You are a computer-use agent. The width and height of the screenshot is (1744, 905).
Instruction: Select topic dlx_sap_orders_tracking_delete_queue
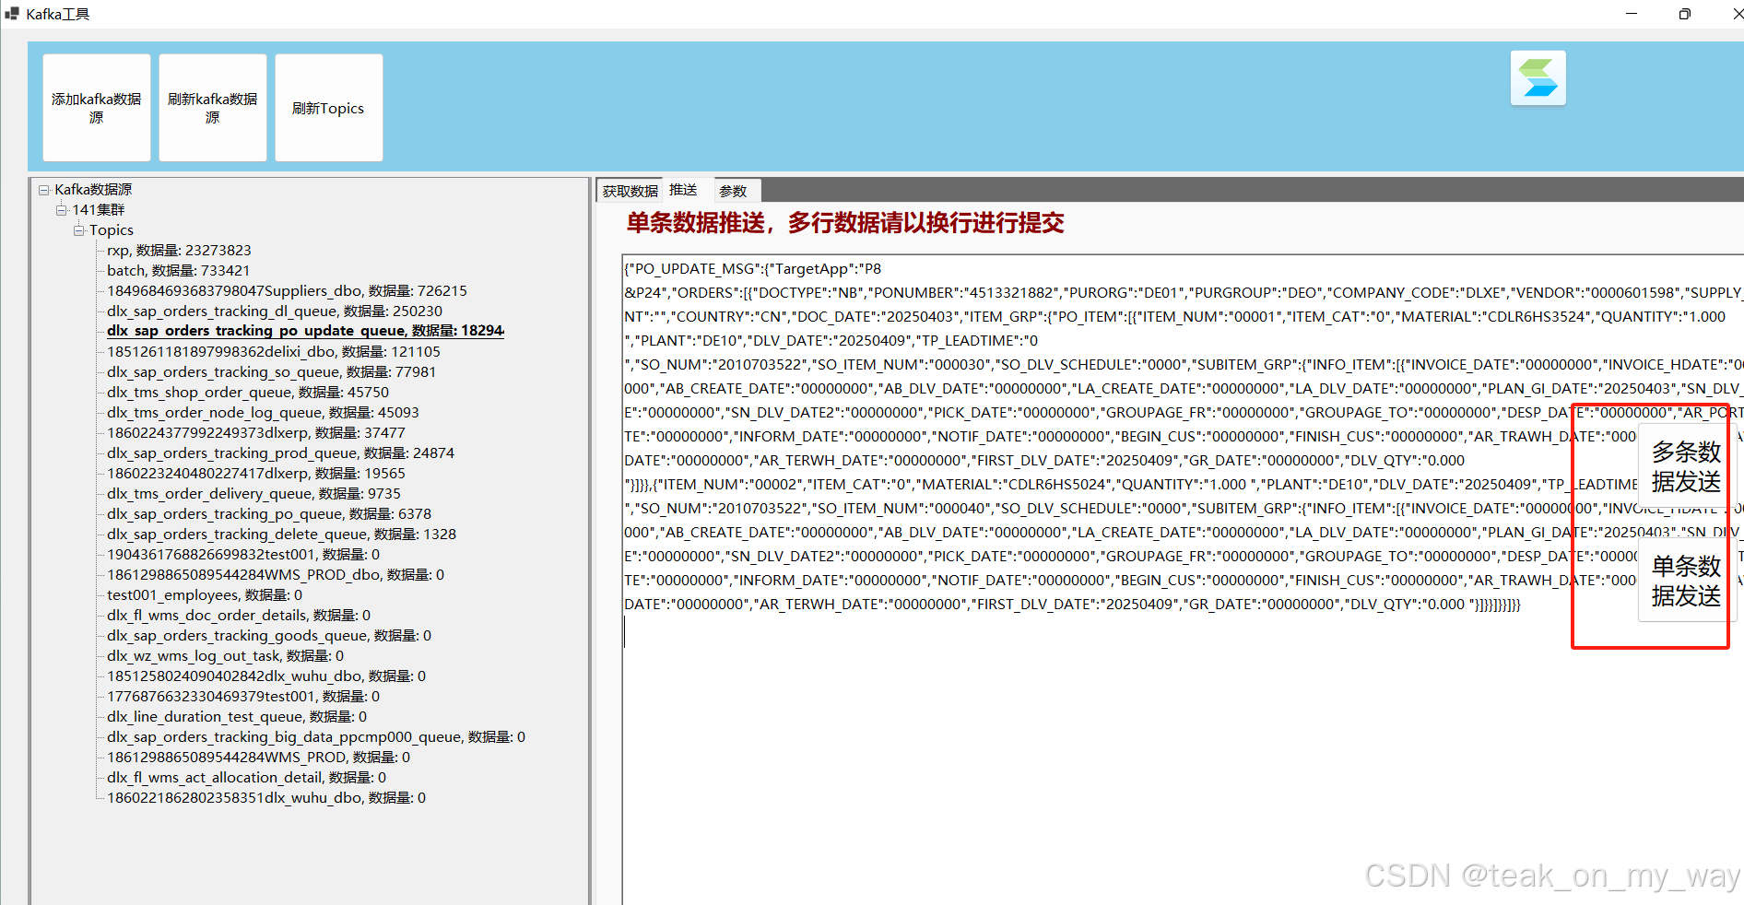(x=281, y=535)
